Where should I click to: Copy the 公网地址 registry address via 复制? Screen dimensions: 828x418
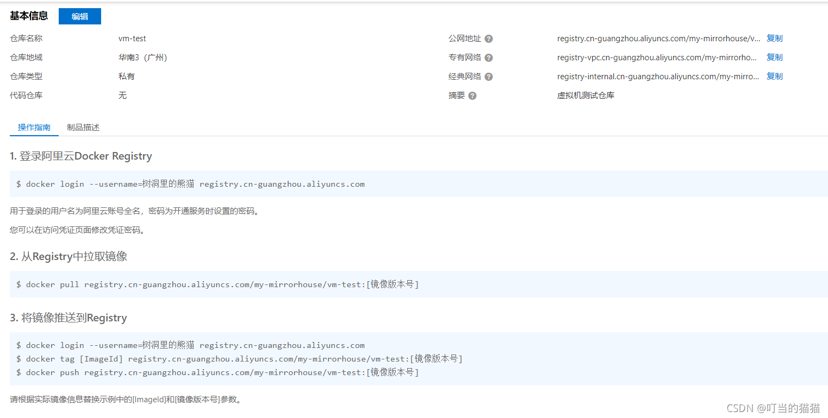(x=775, y=39)
